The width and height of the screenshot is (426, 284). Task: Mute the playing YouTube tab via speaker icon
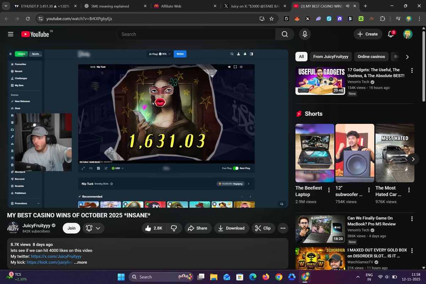[347, 6]
